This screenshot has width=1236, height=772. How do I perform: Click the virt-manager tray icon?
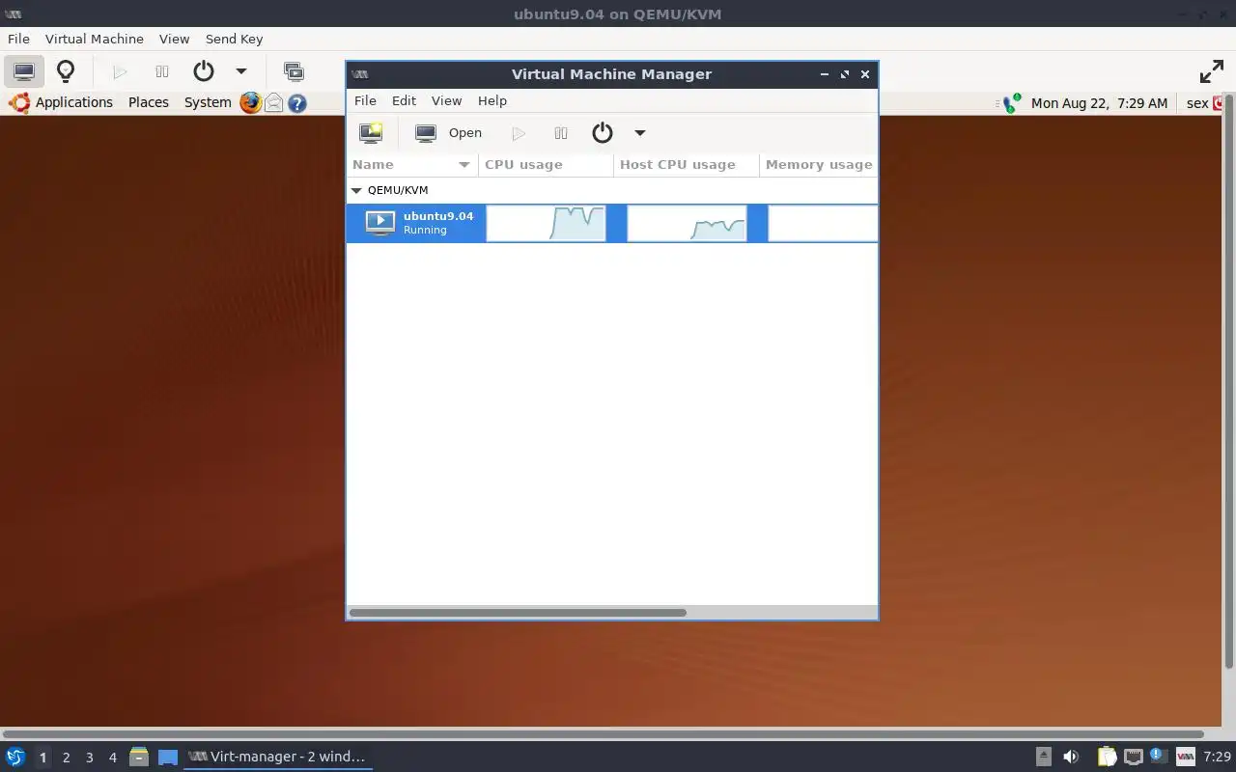[1185, 757]
